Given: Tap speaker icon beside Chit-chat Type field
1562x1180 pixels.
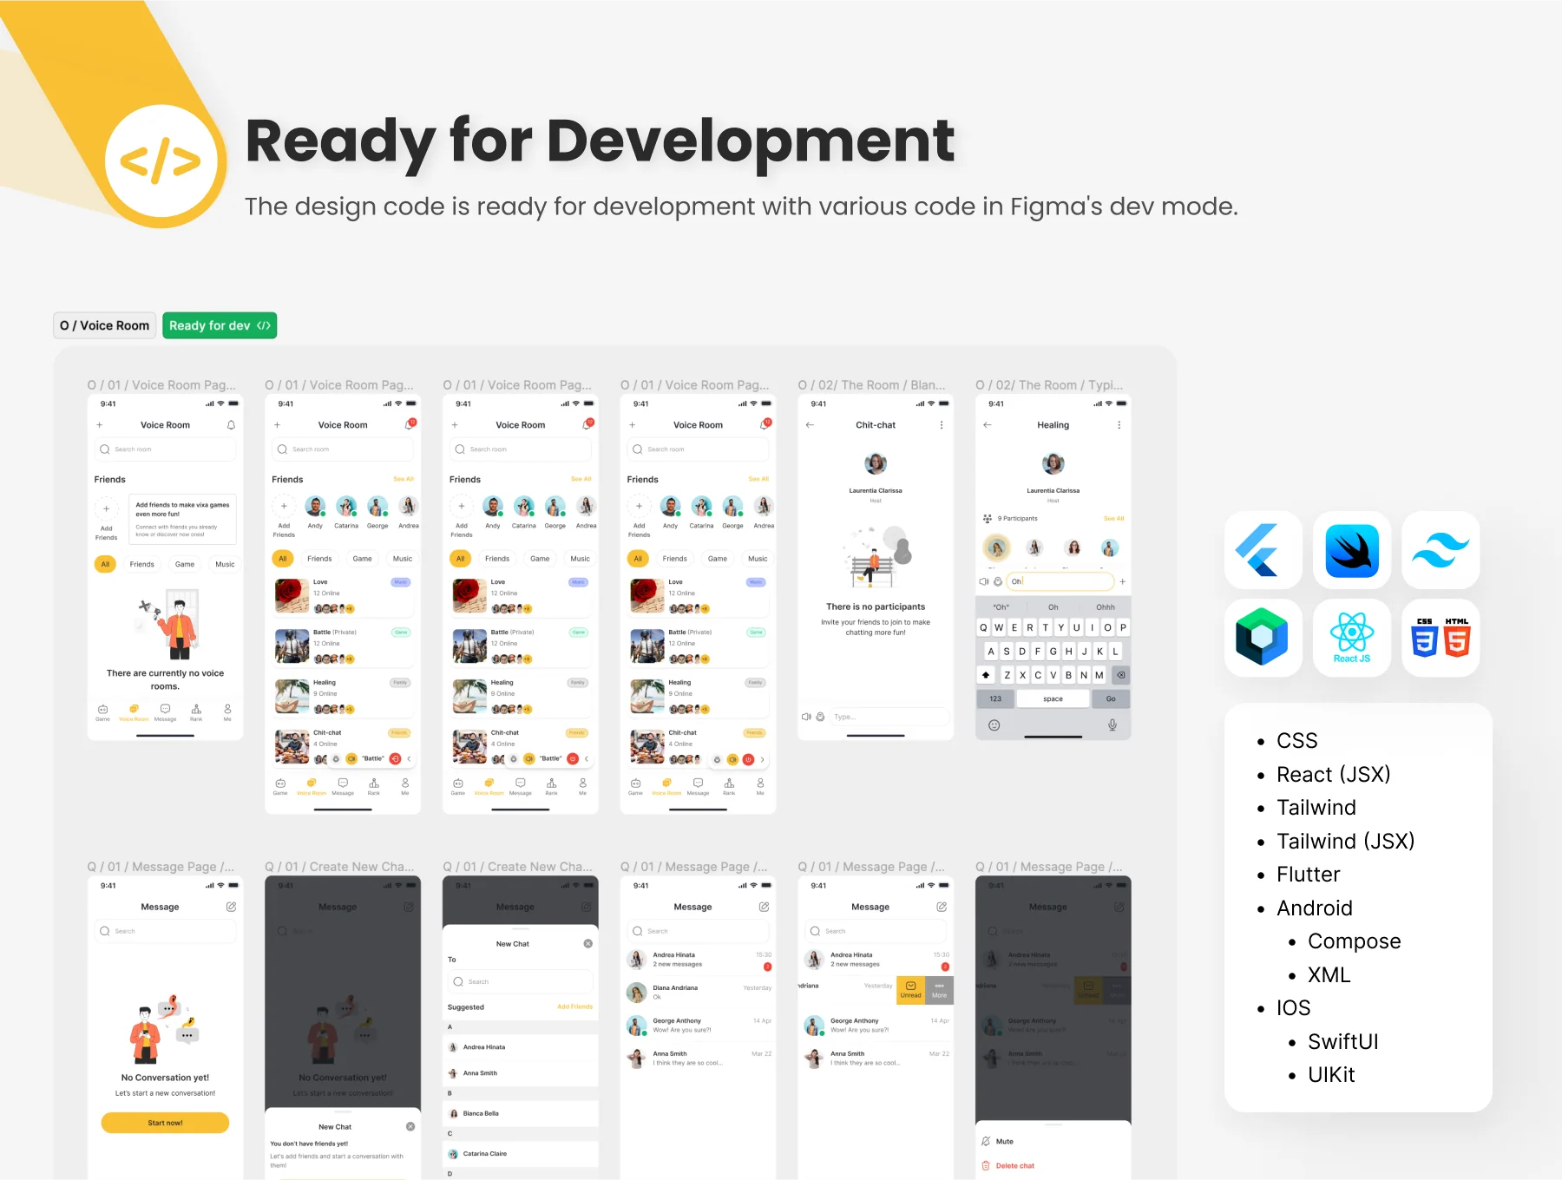Looking at the screenshot, I should point(806,717).
